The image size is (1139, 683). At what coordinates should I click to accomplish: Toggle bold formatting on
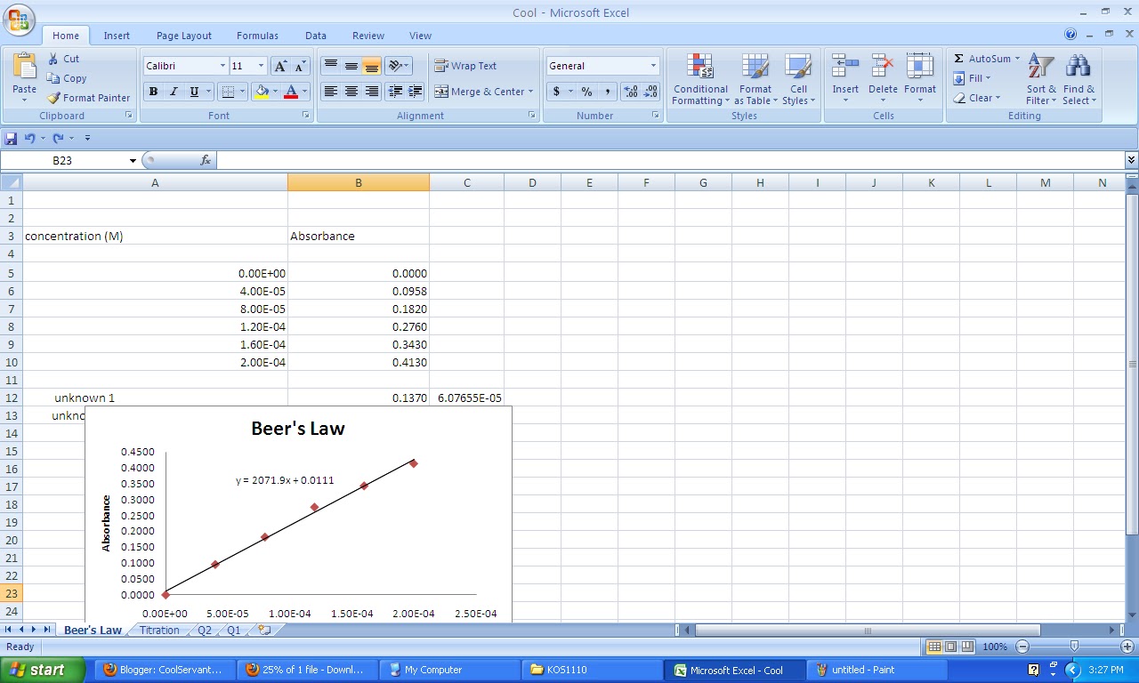[152, 92]
